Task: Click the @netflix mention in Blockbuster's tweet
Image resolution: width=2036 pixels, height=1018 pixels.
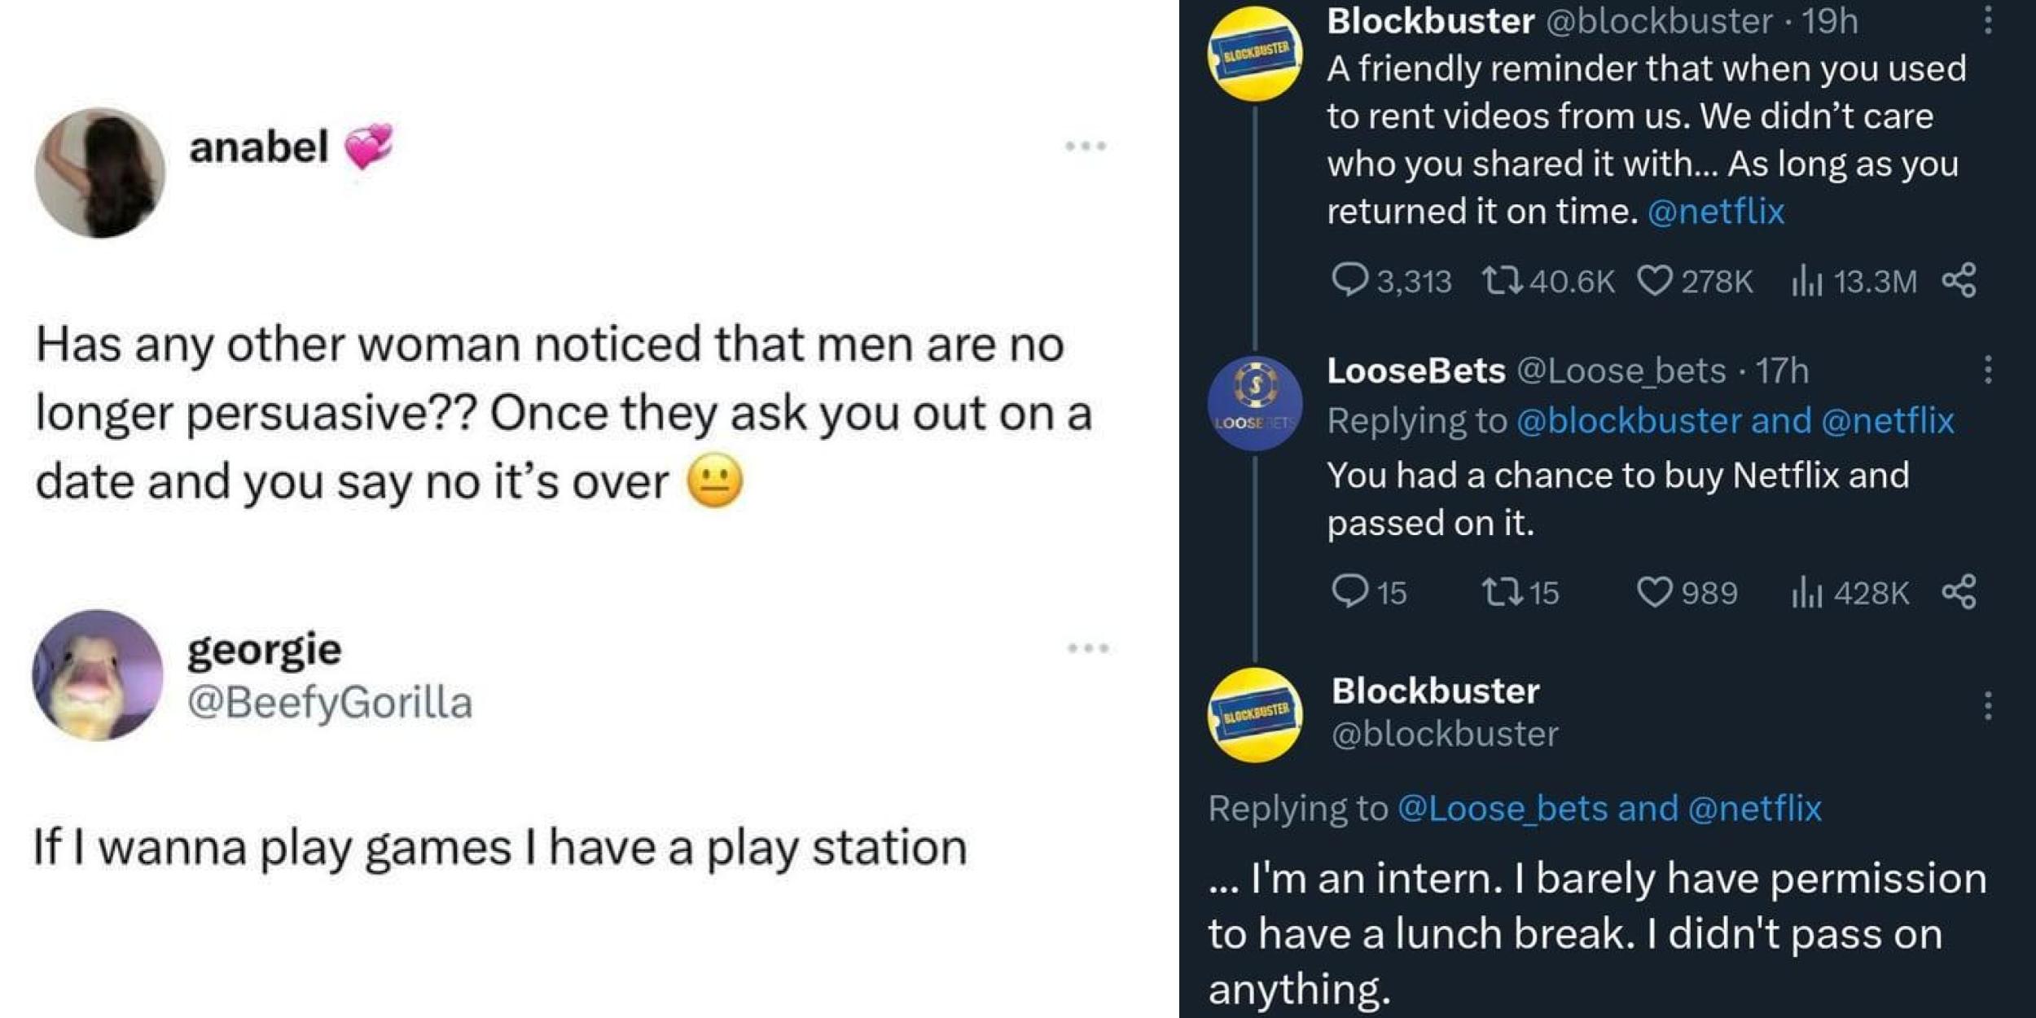Action: [x=1715, y=212]
